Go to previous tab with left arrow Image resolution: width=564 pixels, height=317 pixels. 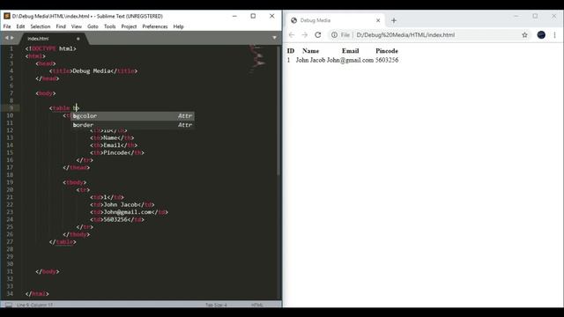[x=6, y=38]
